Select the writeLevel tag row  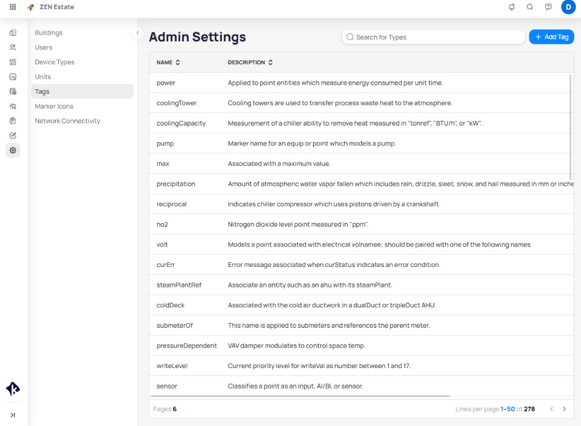click(361, 366)
